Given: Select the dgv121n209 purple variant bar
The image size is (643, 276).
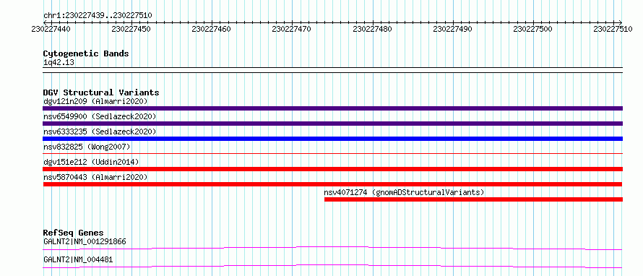Looking at the screenshot, I should 332,108.
